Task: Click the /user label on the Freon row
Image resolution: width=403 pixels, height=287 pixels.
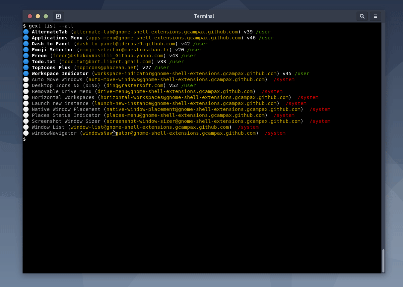Action: coord(189,56)
